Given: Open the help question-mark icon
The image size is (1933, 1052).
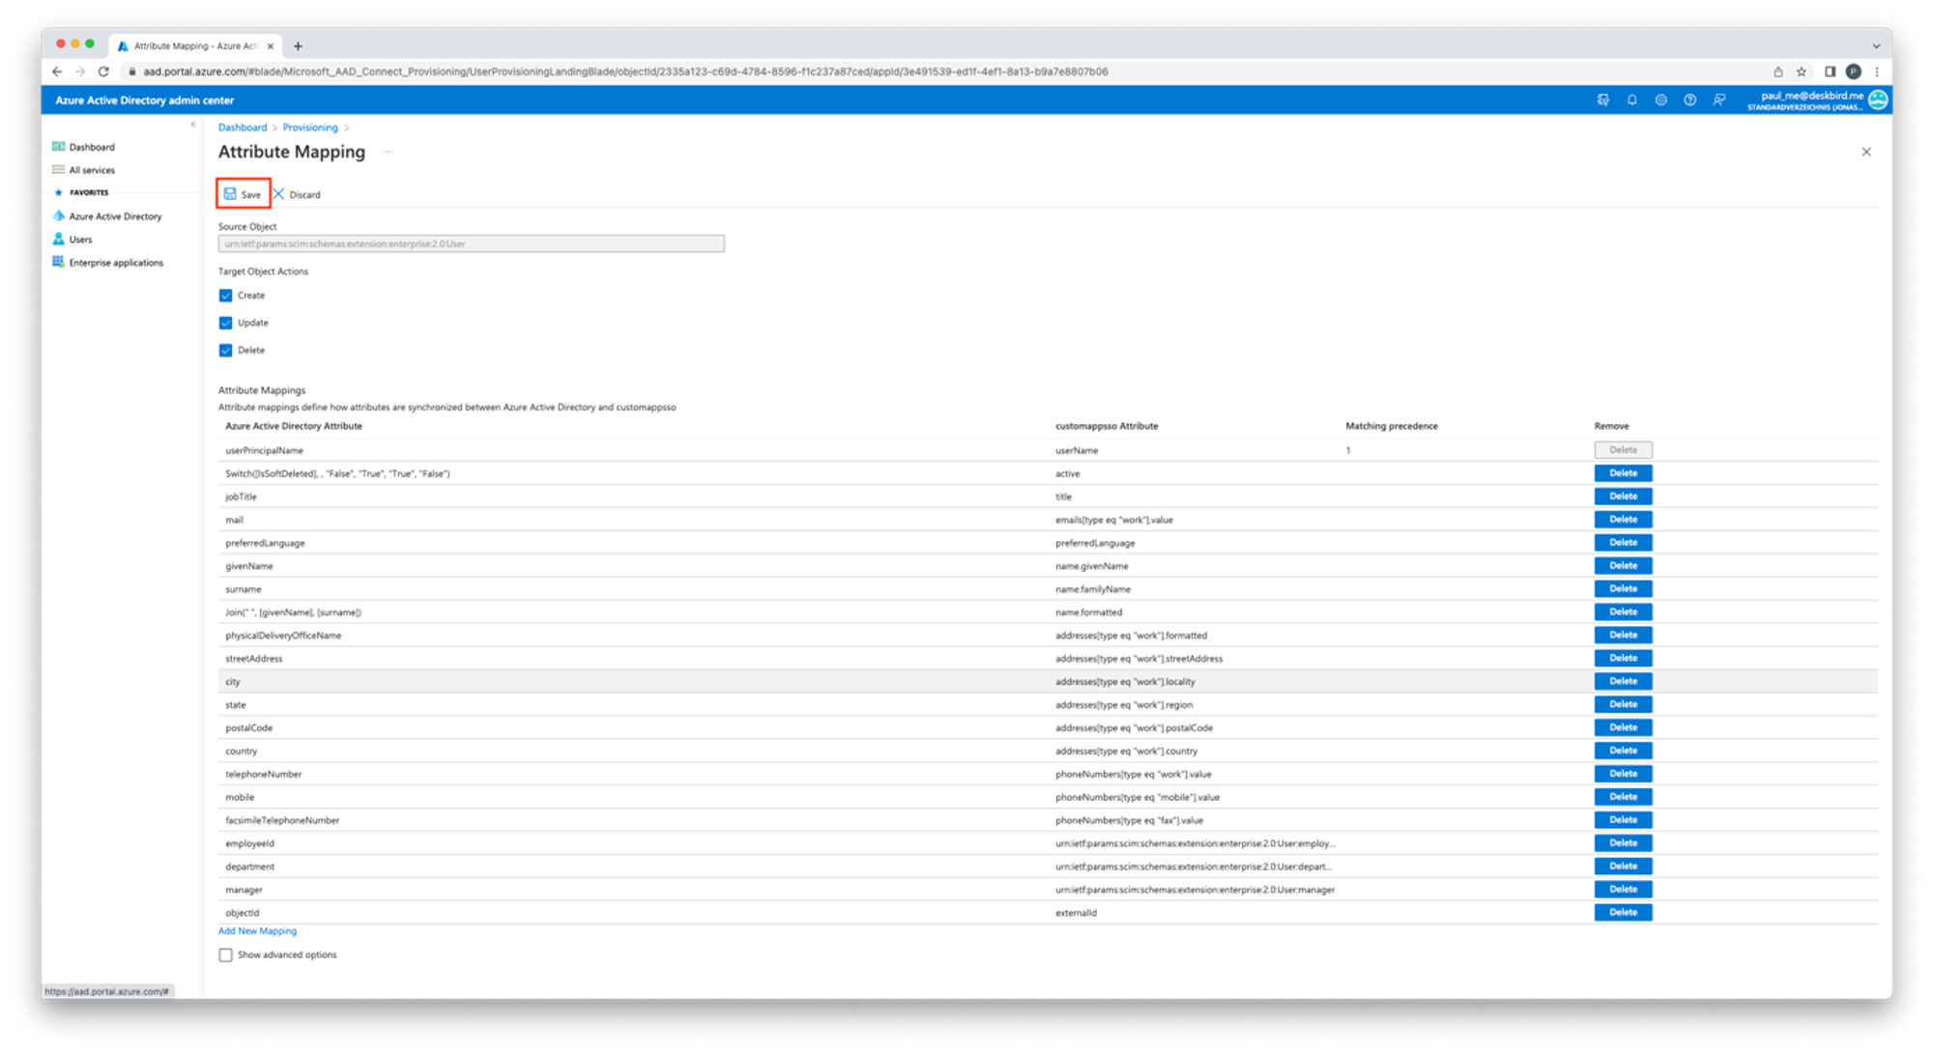Looking at the screenshot, I should coord(1689,100).
